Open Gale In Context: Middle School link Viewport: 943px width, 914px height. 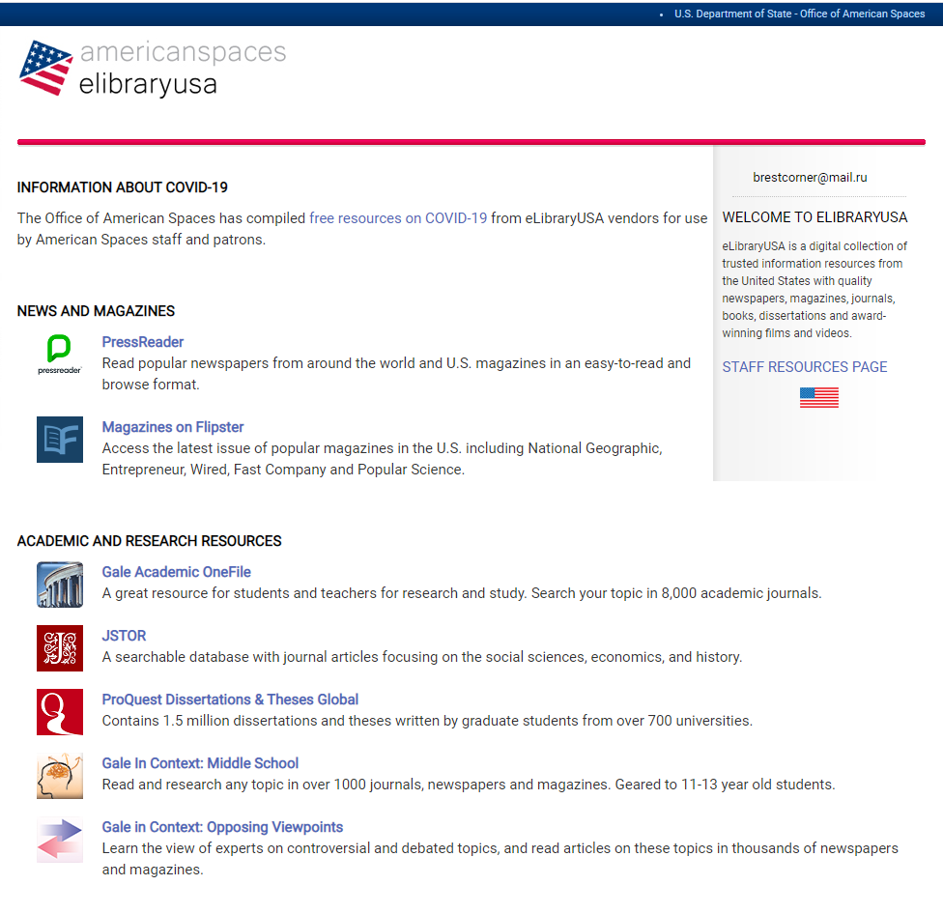[200, 763]
